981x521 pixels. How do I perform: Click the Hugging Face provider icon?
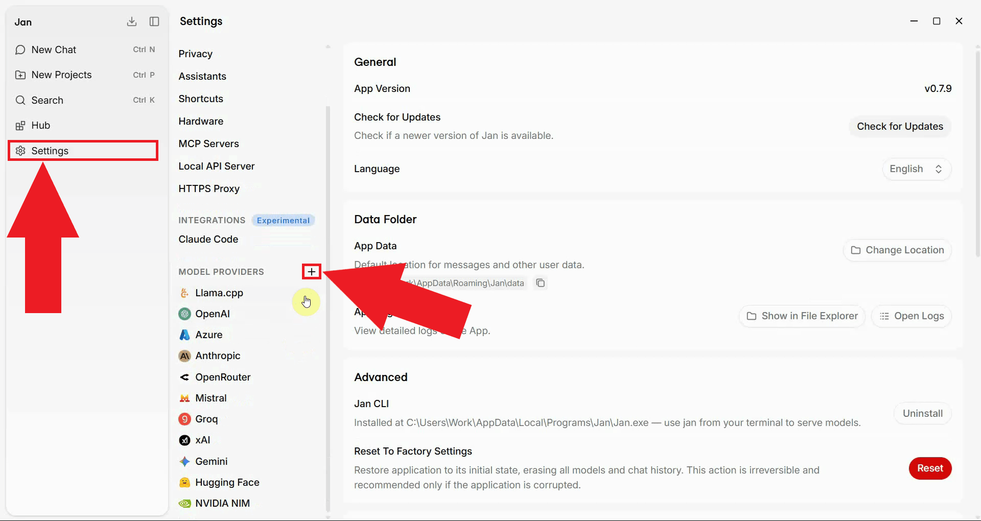tap(184, 482)
